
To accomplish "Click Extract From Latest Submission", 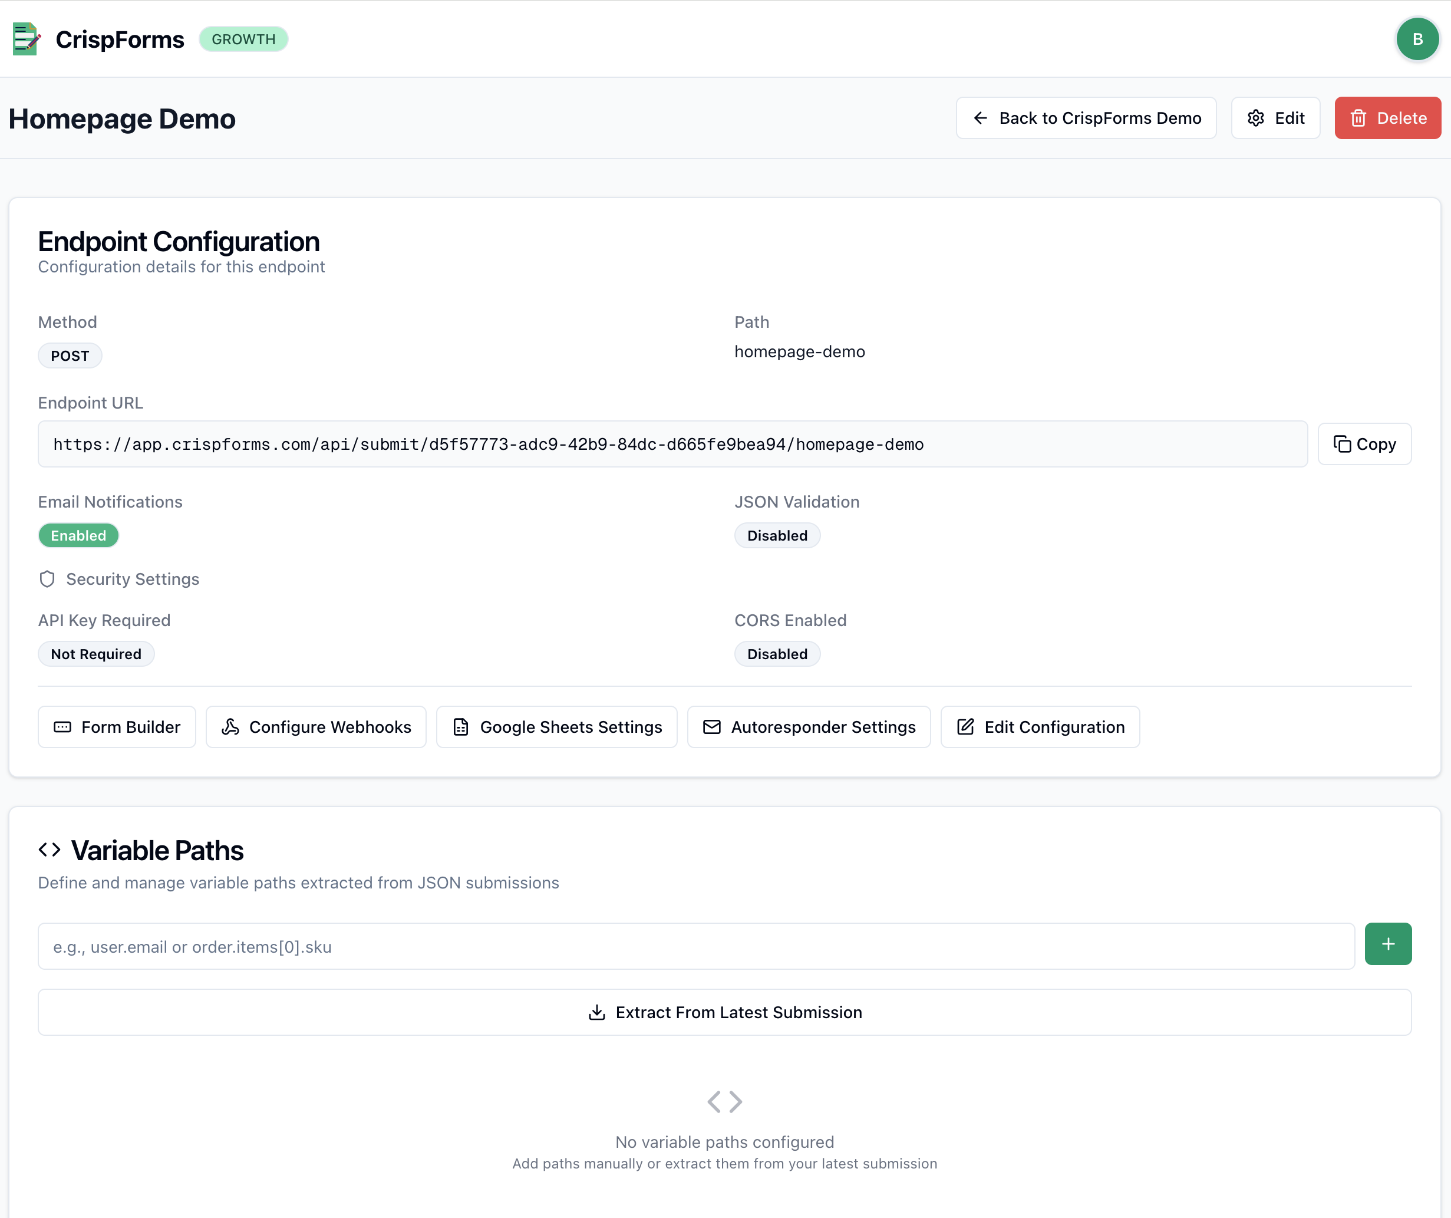I will [724, 1013].
